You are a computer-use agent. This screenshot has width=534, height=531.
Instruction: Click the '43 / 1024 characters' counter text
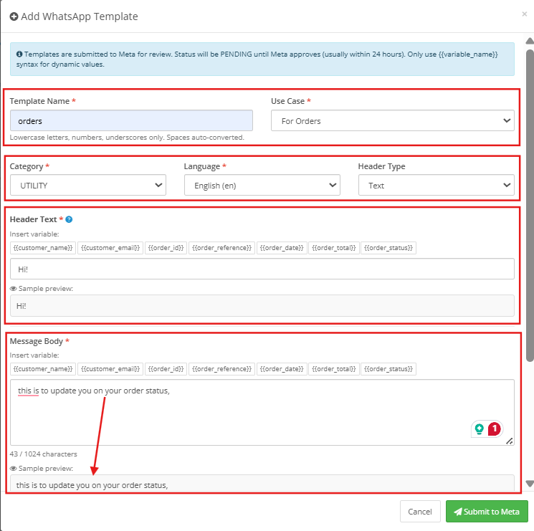pyautogui.click(x=44, y=454)
